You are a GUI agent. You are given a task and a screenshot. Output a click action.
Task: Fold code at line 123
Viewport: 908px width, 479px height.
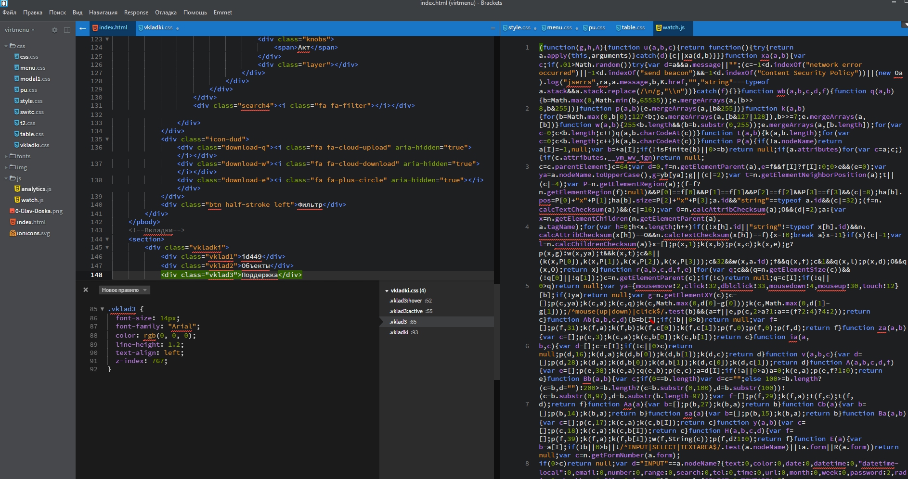107,39
